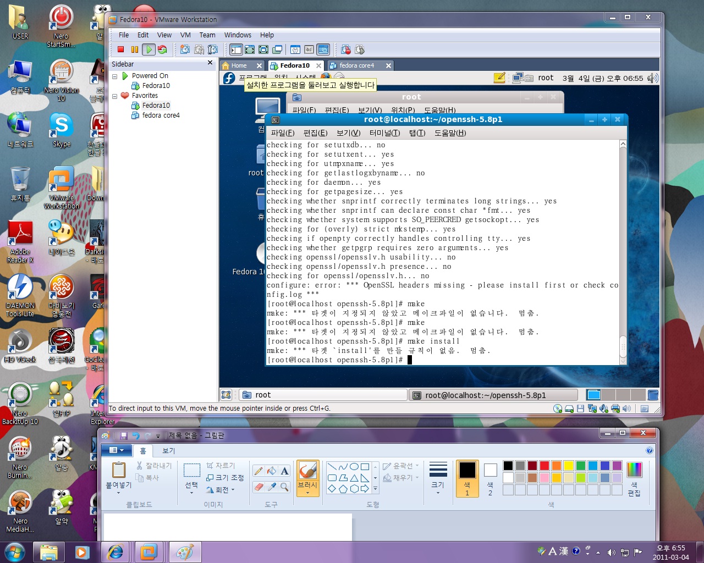Open the 회전 rotate dropdown in Paint
Image resolution: width=704 pixels, height=563 pixels.
221,489
